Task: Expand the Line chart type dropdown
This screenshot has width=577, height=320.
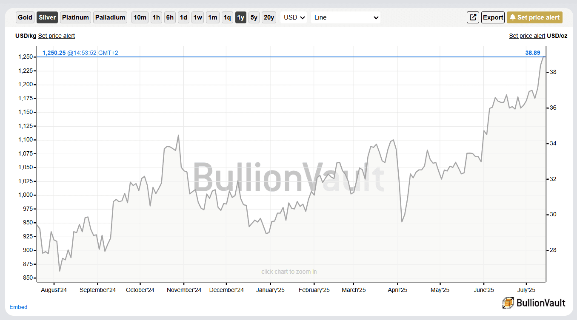Action: click(x=346, y=17)
